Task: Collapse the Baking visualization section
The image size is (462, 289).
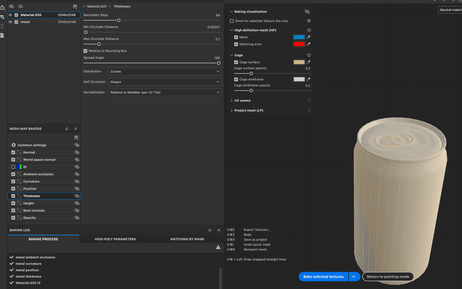Action: point(232,12)
